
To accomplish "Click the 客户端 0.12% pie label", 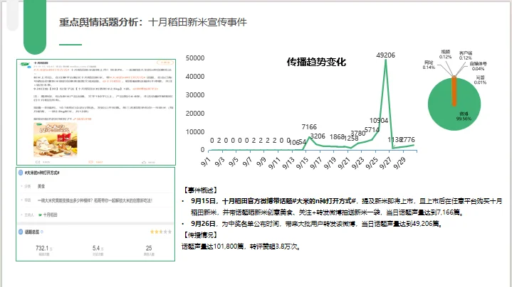I will 465,55.
